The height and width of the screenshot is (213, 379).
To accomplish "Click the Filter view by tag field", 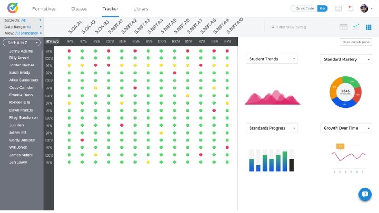I will pyautogui.click(x=291, y=27).
